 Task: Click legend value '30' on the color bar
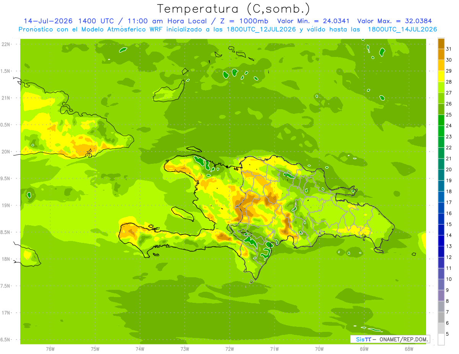[x=449, y=60]
